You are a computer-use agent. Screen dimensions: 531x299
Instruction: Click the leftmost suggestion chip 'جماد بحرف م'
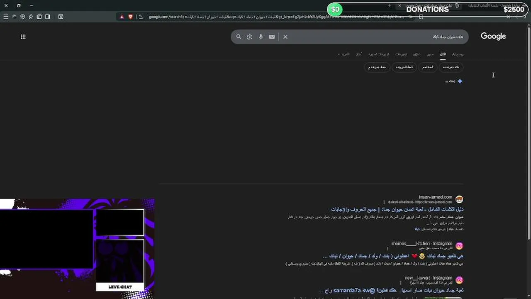pyautogui.click(x=377, y=67)
